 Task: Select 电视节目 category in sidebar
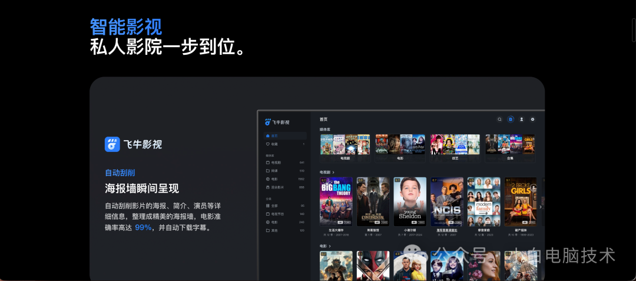tap(285, 214)
